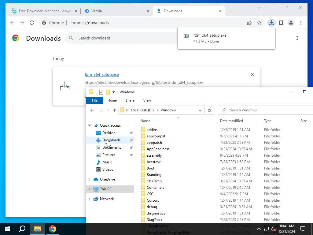Click the share page icon in Chrome address bar
The image size is (313, 235).
(249, 23)
